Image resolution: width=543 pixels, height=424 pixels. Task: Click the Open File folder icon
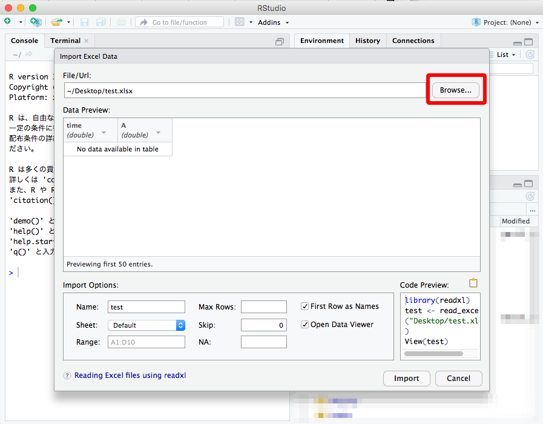(56, 22)
